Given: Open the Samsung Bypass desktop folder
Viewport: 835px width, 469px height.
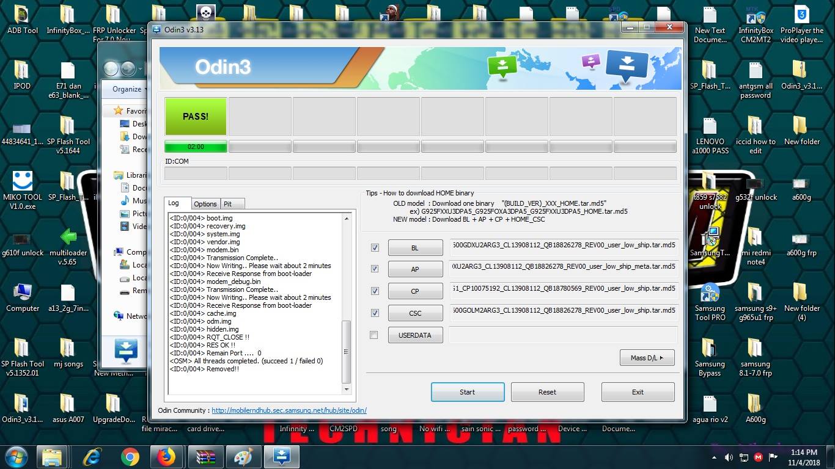Looking at the screenshot, I should (710, 358).
